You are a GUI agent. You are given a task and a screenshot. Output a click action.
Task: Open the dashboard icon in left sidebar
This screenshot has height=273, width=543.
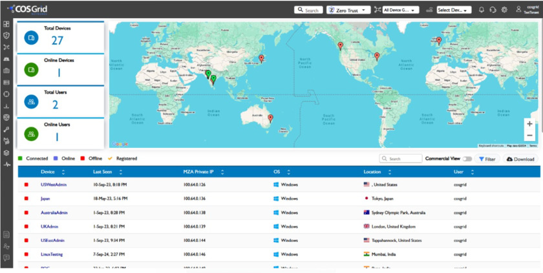(x=6, y=24)
